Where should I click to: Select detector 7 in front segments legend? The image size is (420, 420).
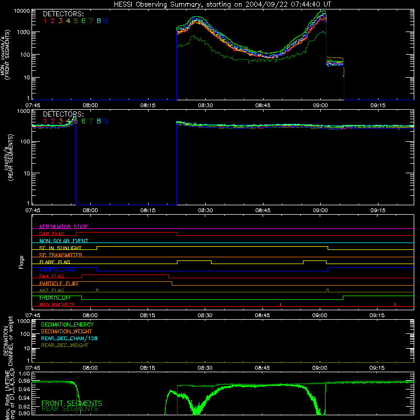coord(91,21)
